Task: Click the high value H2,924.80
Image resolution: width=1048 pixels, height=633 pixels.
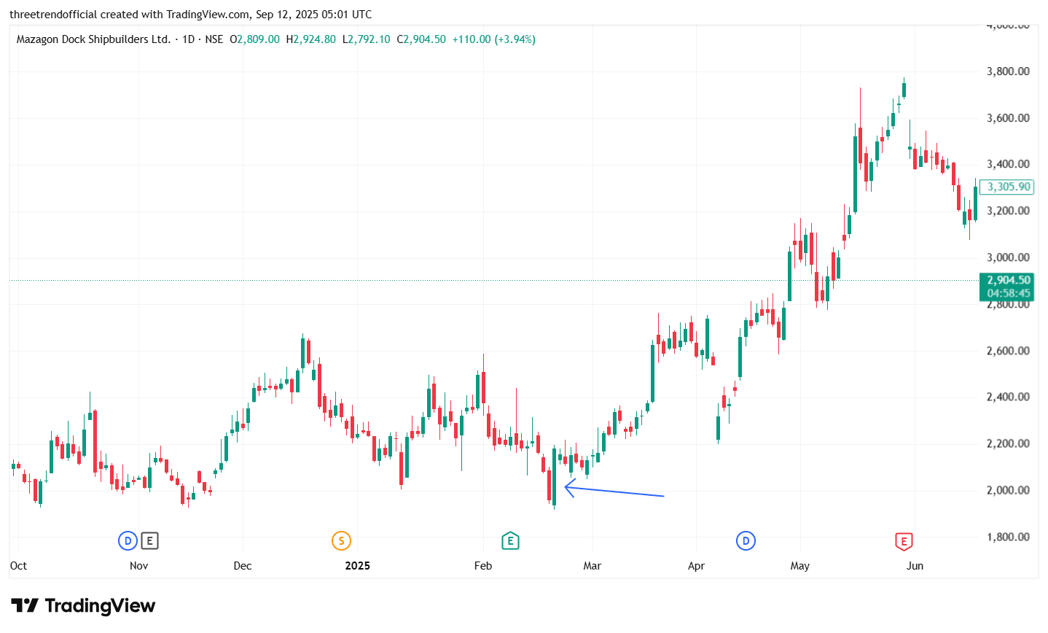Action: tap(310, 39)
